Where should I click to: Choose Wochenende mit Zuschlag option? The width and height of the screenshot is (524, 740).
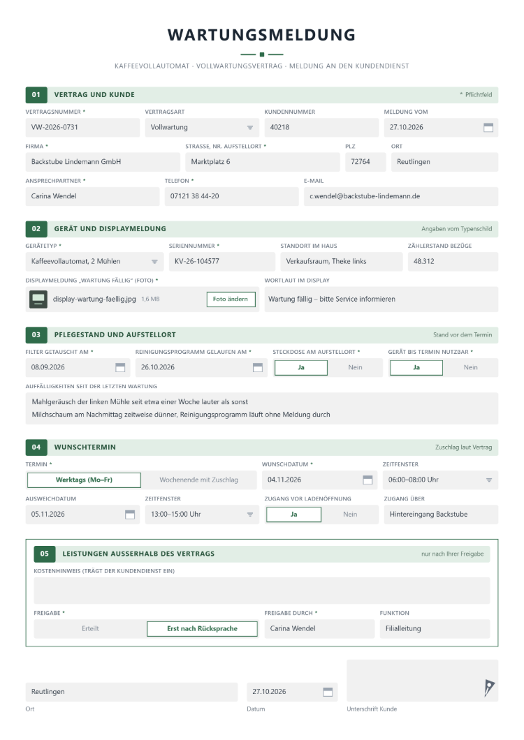199,480
